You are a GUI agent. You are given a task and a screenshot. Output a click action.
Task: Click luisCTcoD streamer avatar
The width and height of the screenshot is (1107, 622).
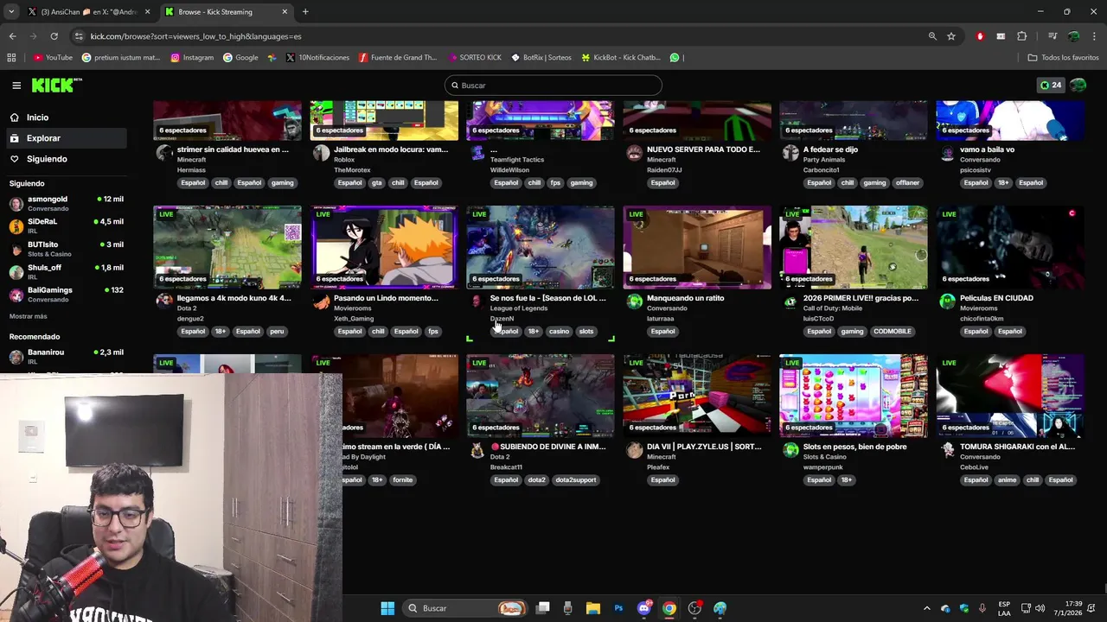coord(790,301)
